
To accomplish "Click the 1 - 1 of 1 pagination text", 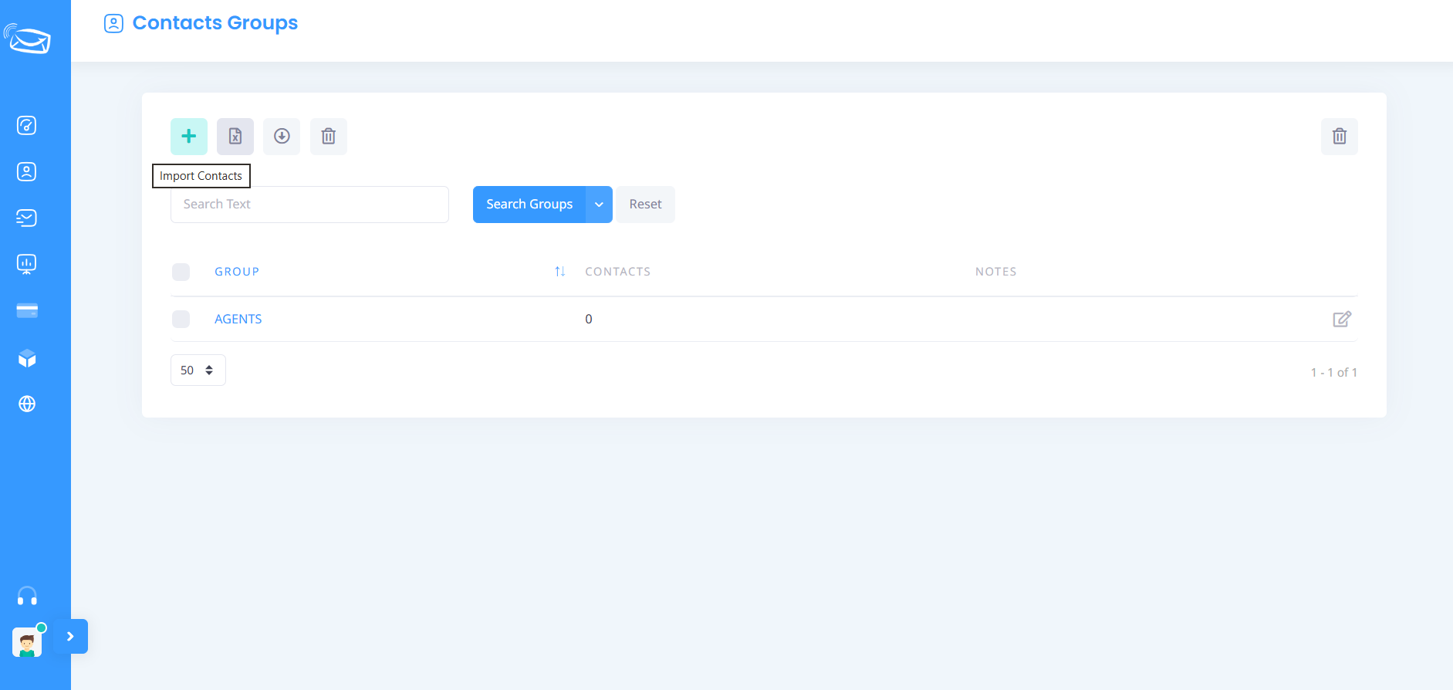I will coord(1333,372).
